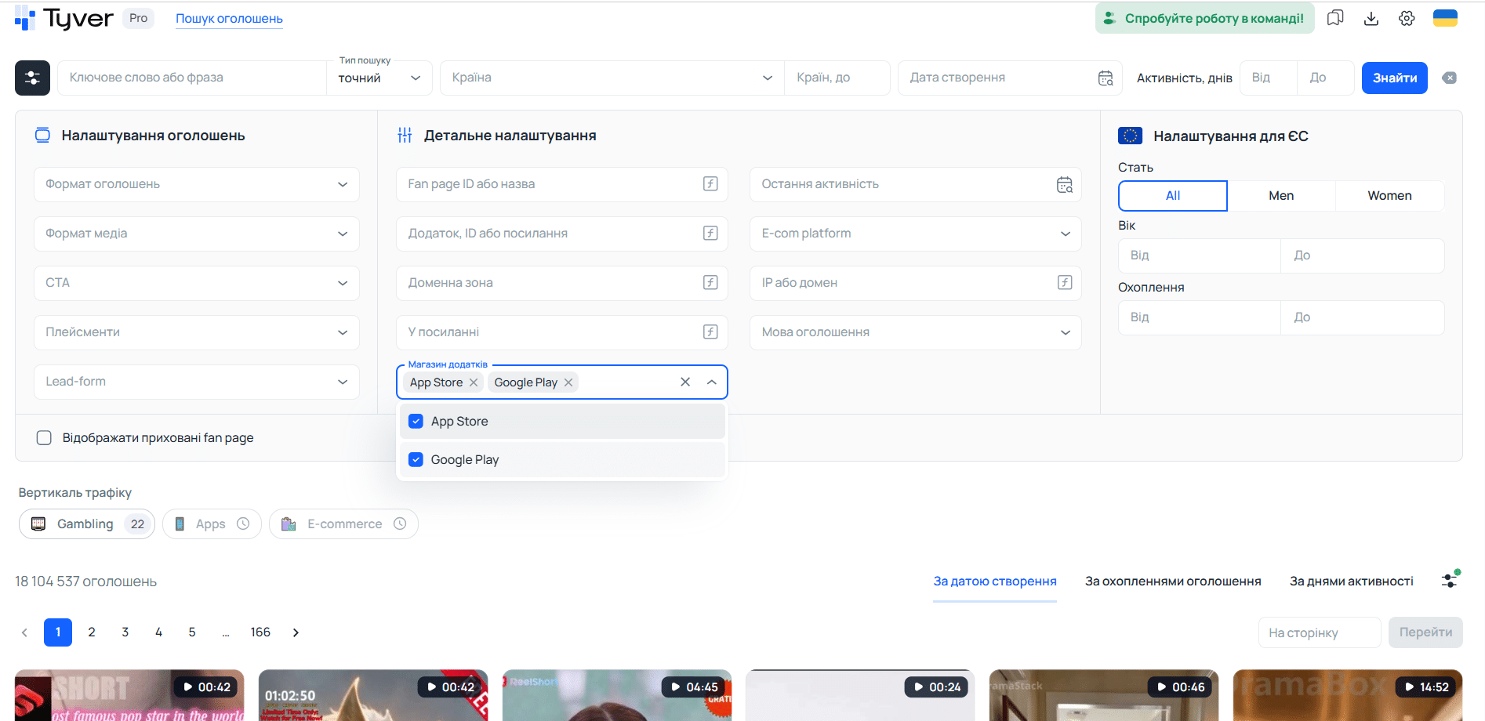Screen dimensions: 1485x721
Task: Select the Gambling vertical chip
Action: [87, 524]
